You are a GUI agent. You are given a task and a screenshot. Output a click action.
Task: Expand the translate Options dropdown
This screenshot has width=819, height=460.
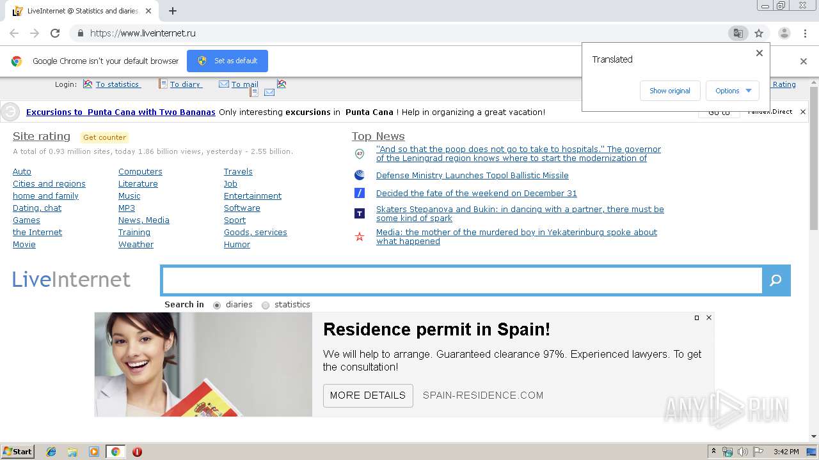coord(733,91)
